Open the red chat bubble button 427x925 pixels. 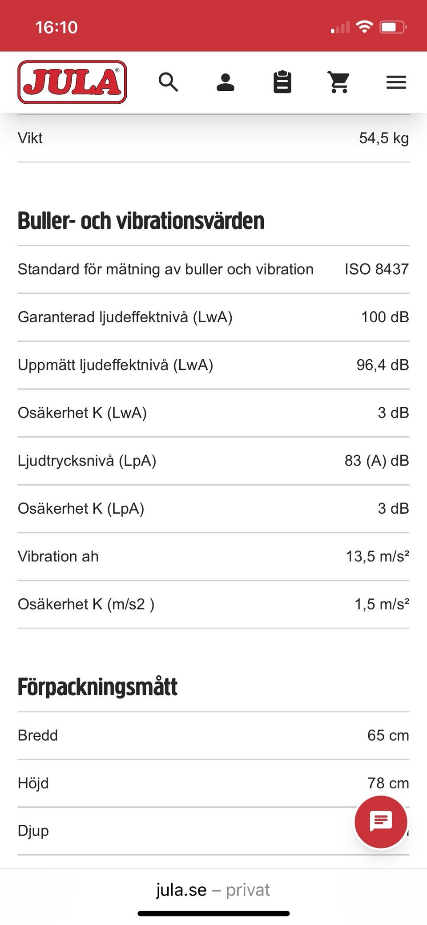381,822
